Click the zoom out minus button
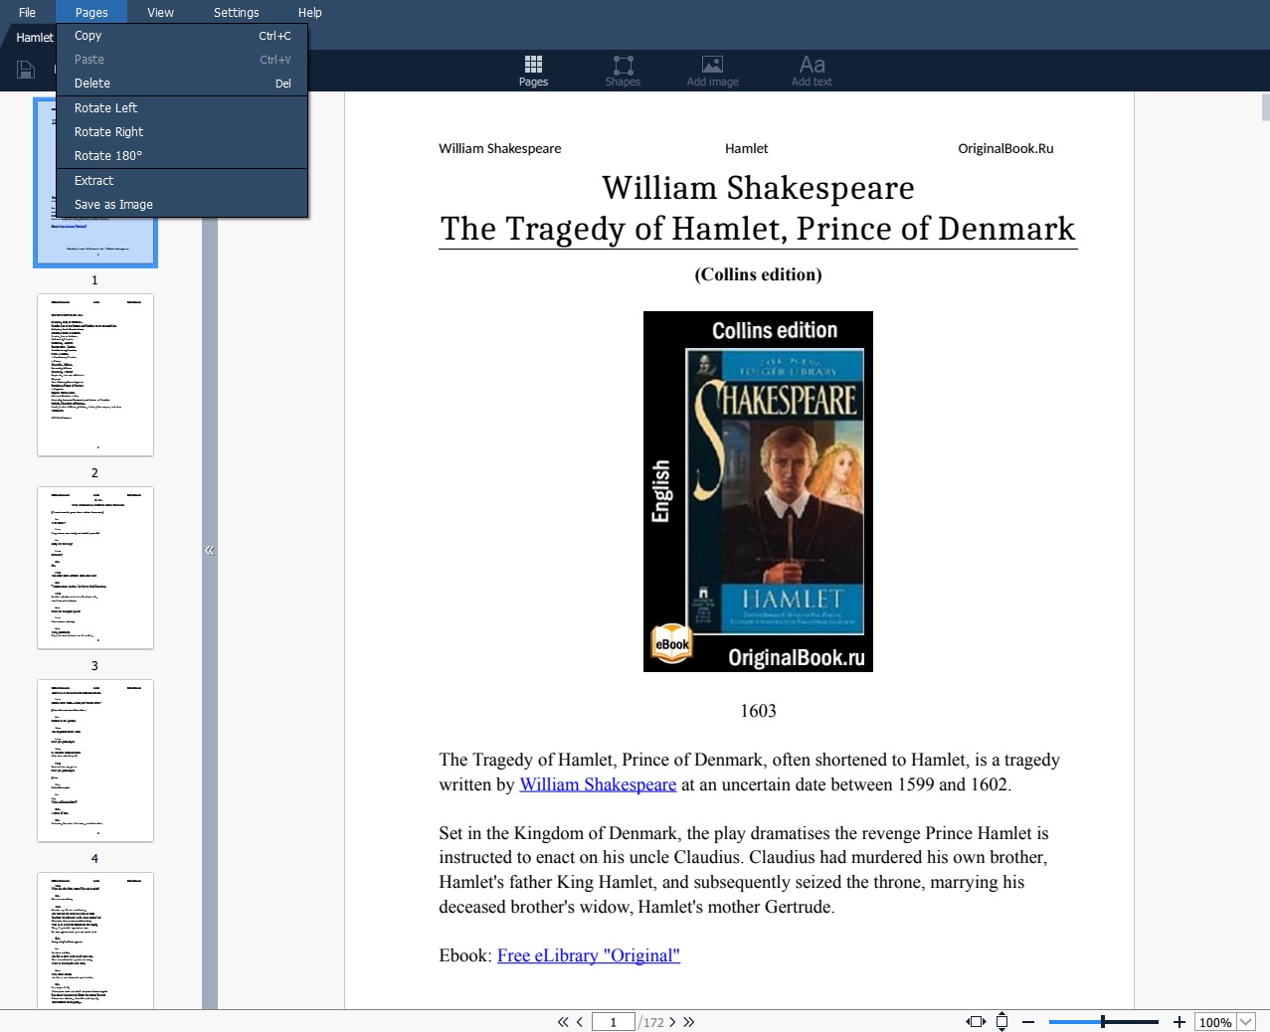 pos(1028,1022)
